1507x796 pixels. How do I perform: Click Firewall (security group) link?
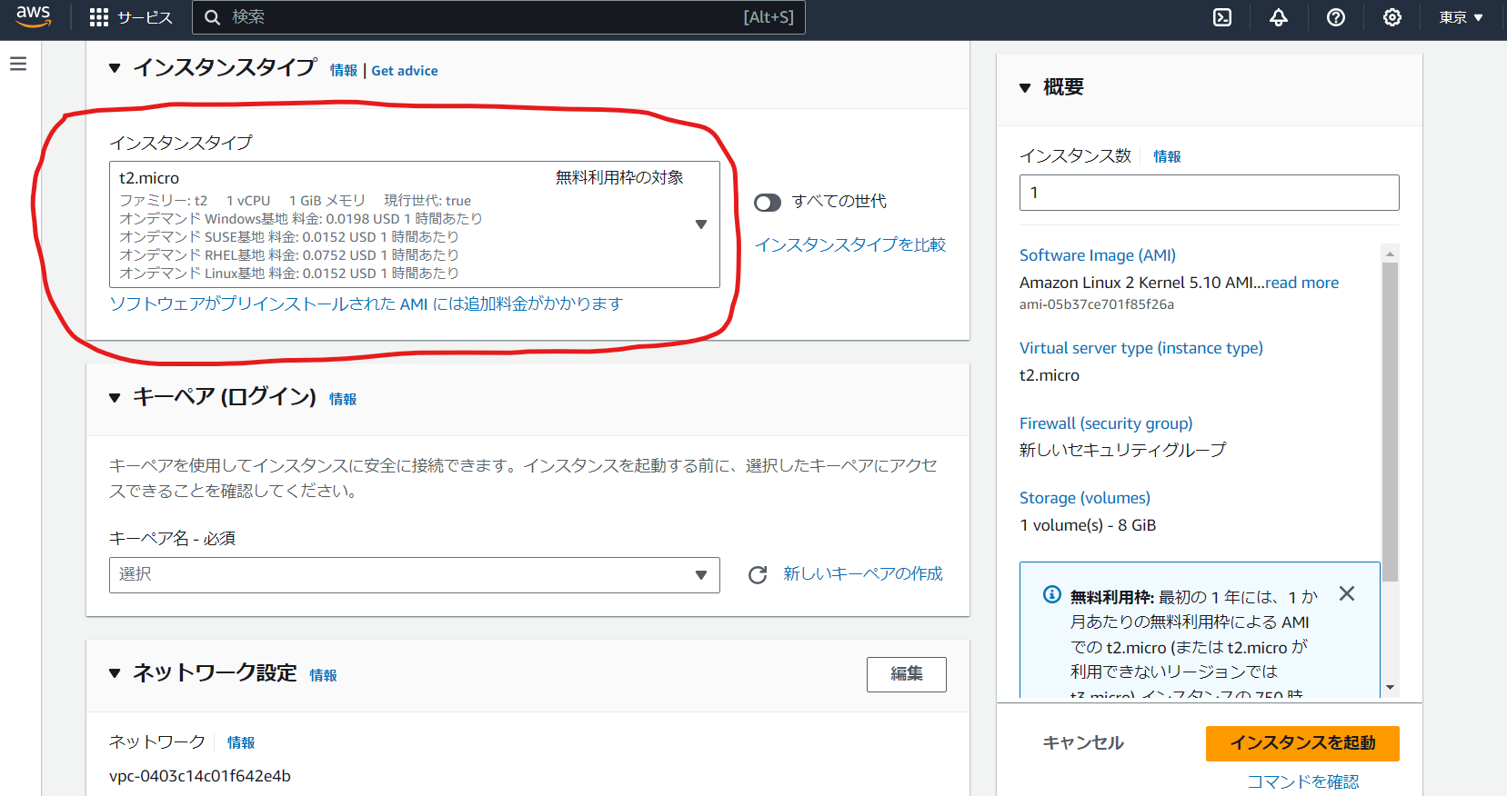(1106, 423)
